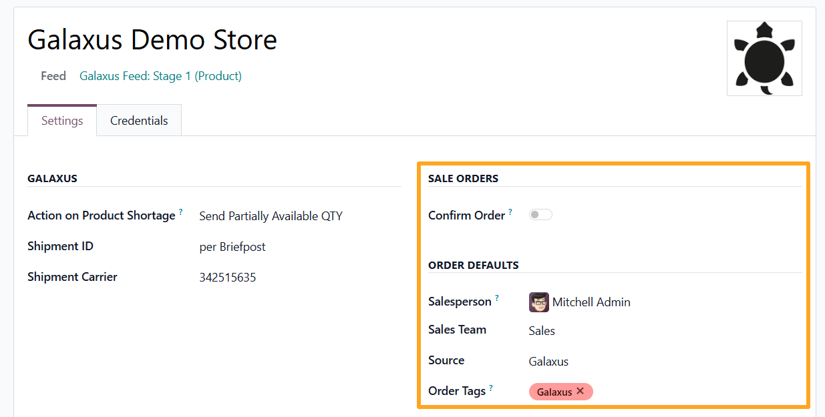Click the Shipment Carrier label

(72, 277)
